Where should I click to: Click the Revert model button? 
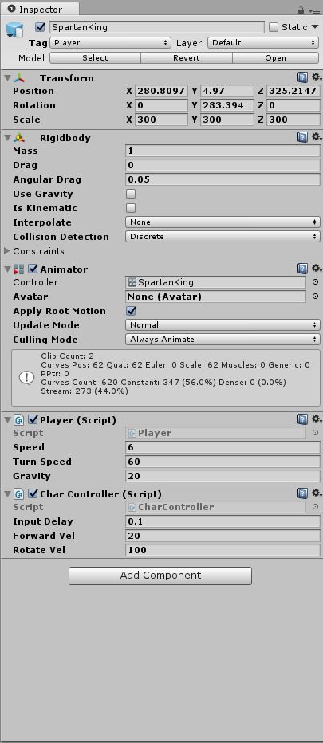pyautogui.click(x=187, y=58)
